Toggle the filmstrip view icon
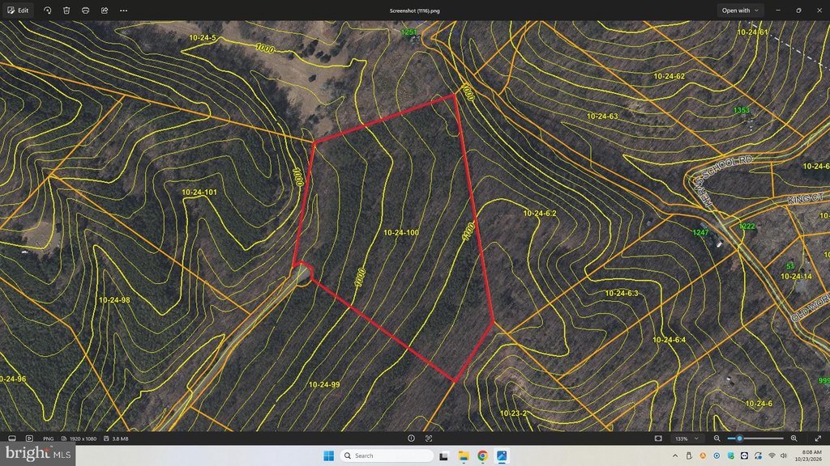Viewport: 830px width, 466px height. point(11,438)
